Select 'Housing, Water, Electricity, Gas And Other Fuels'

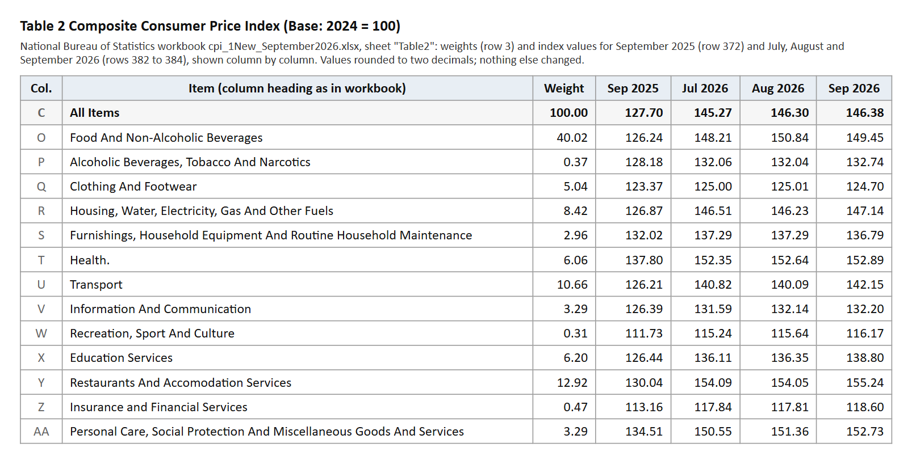tap(202, 211)
